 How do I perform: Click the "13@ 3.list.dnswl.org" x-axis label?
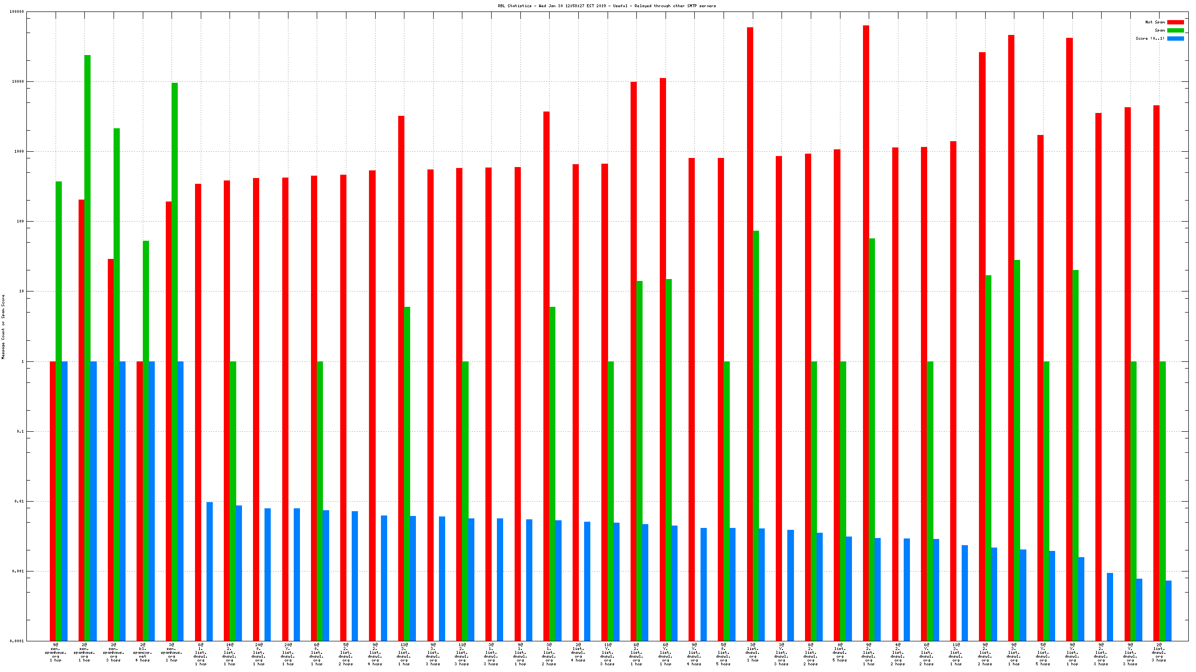pos(404,654)
